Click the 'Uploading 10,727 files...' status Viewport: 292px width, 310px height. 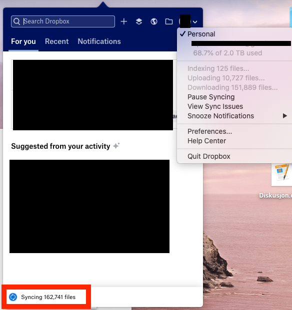click(226, 78)
